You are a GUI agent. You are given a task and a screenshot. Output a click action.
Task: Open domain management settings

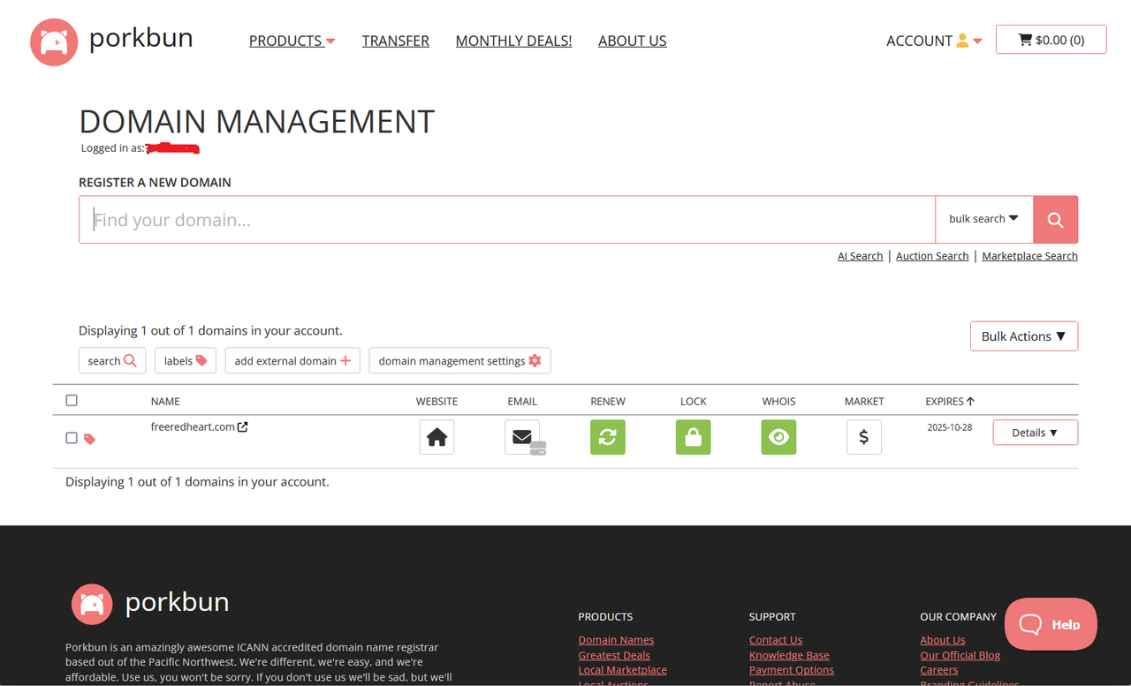pos(459,360)
